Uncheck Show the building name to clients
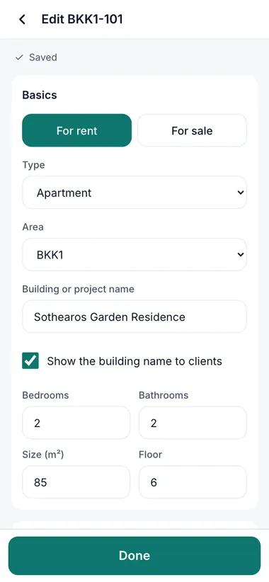269x582 pixels. click(x=30, y=361)
